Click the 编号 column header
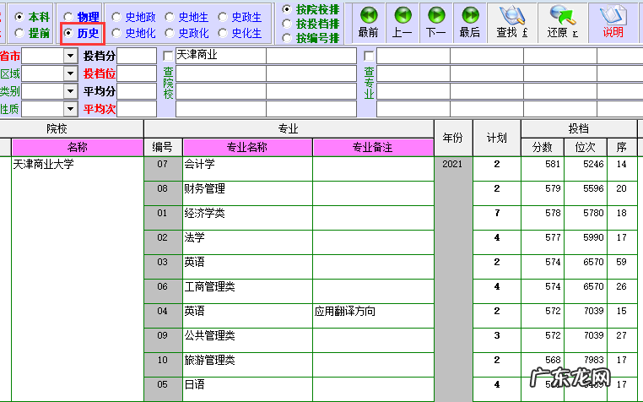This screenshot has height=402, width=643. click(162, 147)
